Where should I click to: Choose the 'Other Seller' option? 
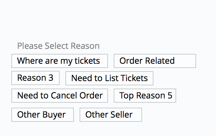pyautogui.click(x=111, y=115)
